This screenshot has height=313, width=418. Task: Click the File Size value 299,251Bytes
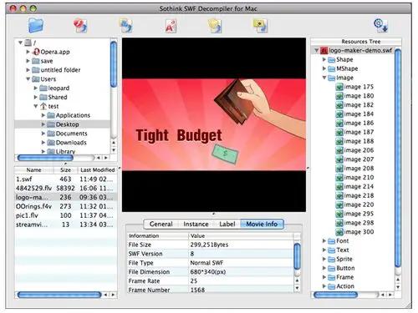tap(209, 245)
